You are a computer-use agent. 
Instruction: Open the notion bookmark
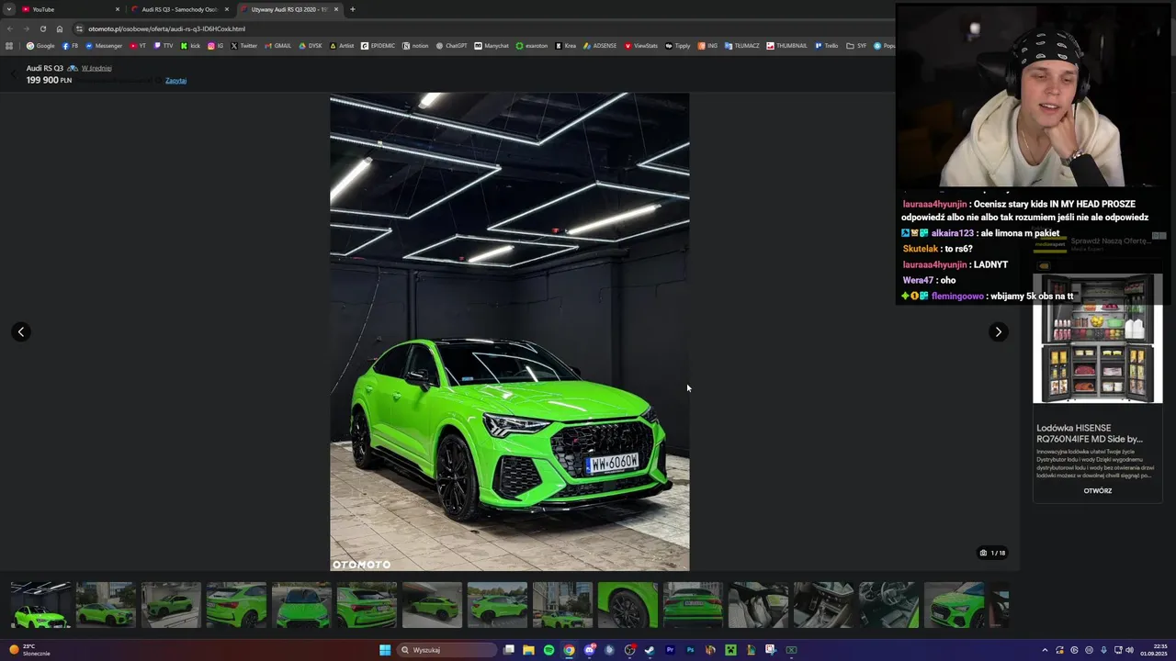coord(416,46)
